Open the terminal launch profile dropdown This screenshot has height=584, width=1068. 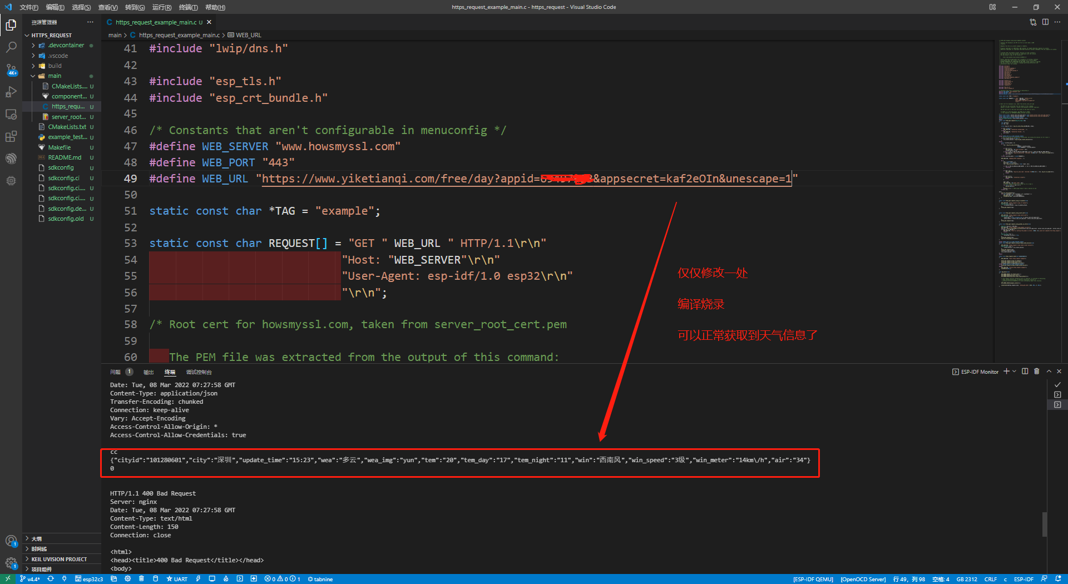coord(1015,371)
